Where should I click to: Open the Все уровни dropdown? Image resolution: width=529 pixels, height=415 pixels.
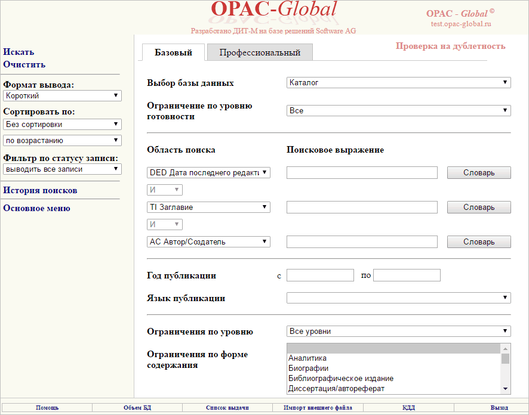[x=399, y=332]
